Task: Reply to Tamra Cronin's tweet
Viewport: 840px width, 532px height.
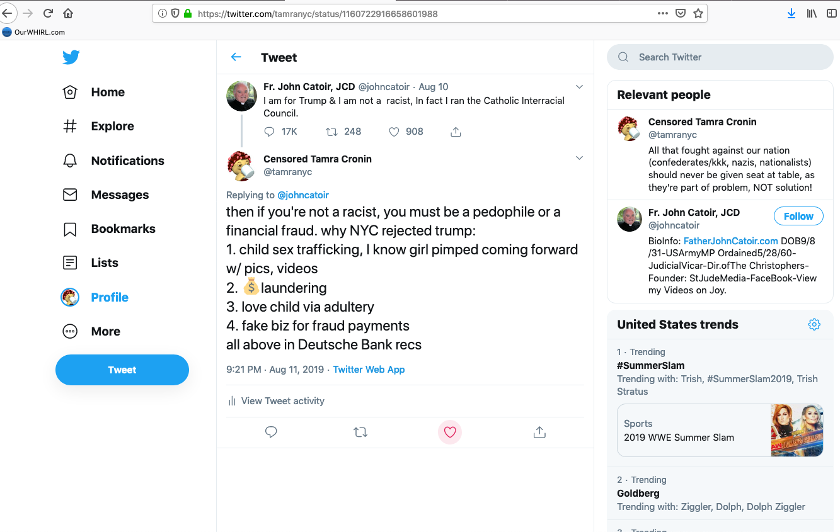Action: coord(271,433)
